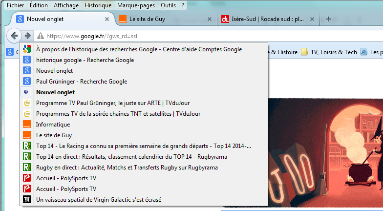Click the forward navigation arrow button
This screenshot has height=211, width=383.
27,36
